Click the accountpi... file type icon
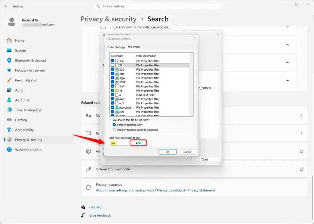The width and height of the screenshot is (314, 224). click(117, 107)
